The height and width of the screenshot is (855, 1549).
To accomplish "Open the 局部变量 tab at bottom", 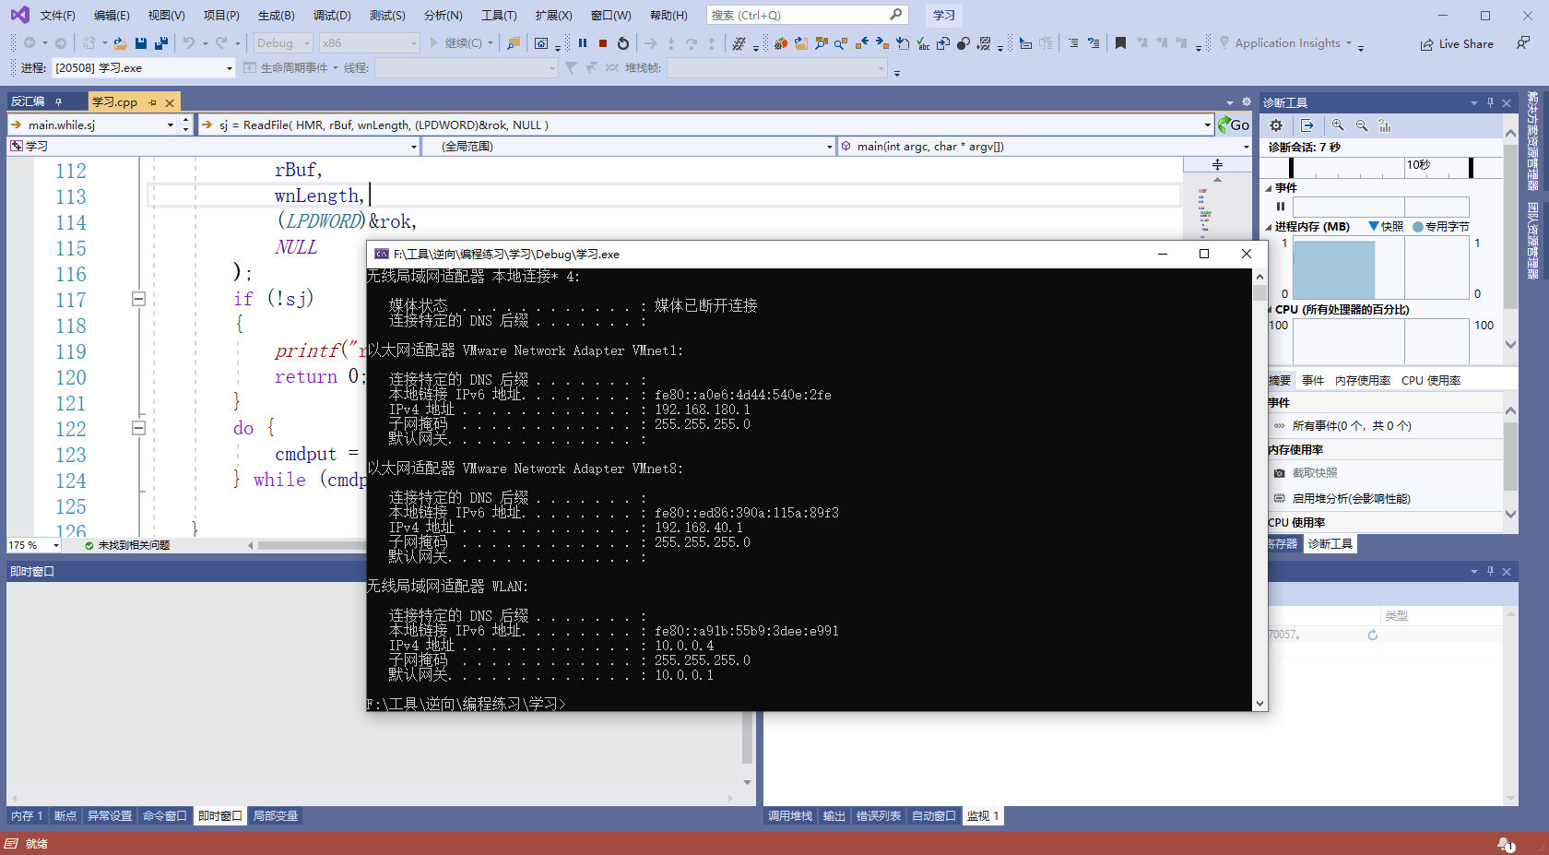I will click(x=276, y=816).
